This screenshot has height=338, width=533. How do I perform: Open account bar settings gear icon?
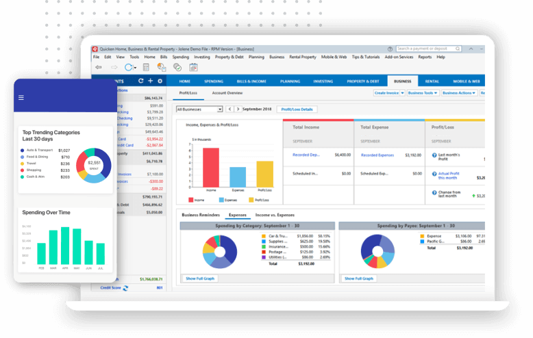pos(160,81)
